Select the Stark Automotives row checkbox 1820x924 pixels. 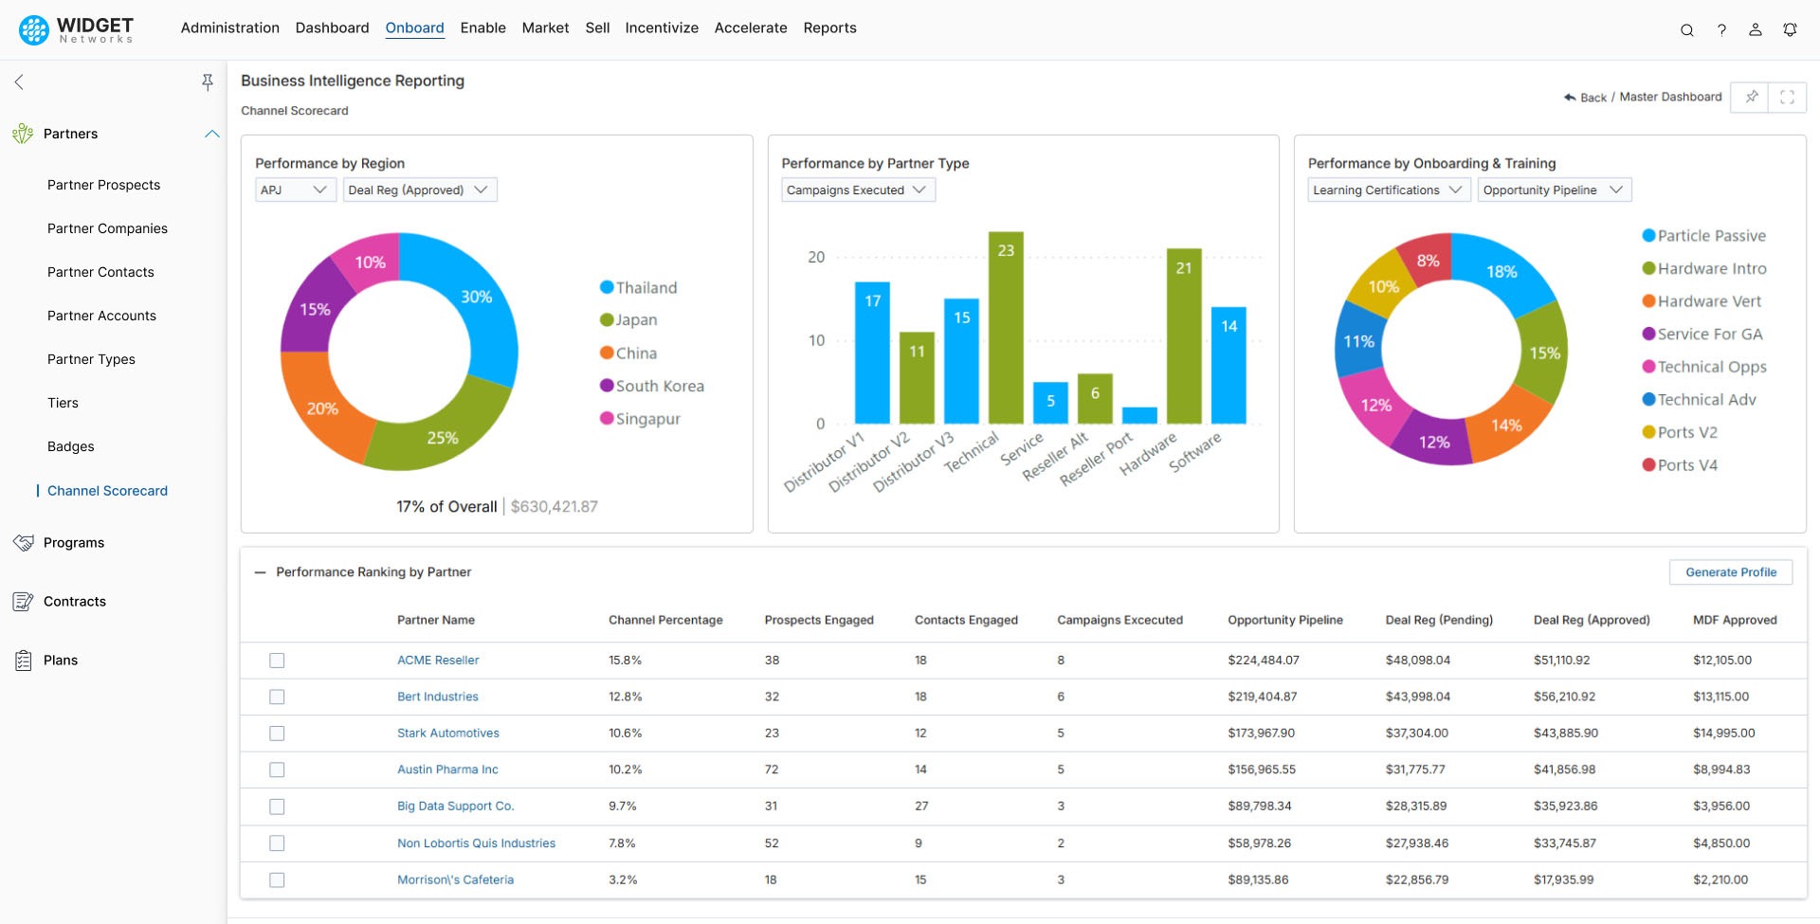click(277, 734)
